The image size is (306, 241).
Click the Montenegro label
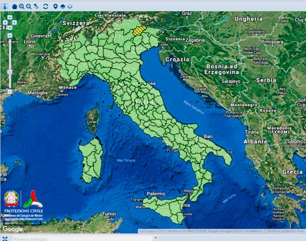(x=244, y=105)
